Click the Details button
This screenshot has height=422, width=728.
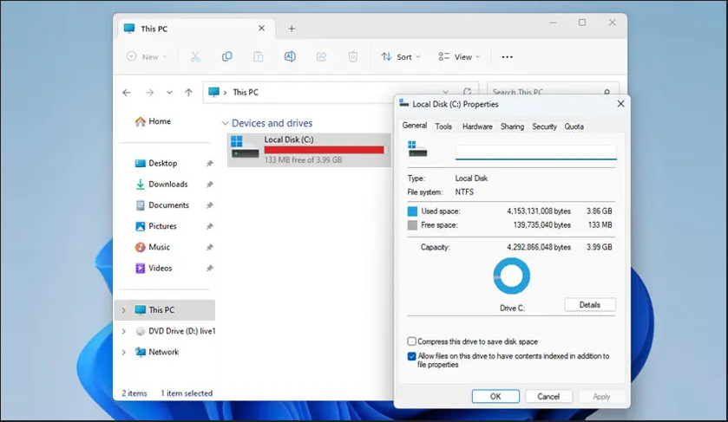click(589, 305)
